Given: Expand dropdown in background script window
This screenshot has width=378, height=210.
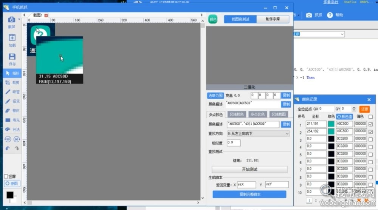Looking at the screenshot, I should tap(342, 34).
